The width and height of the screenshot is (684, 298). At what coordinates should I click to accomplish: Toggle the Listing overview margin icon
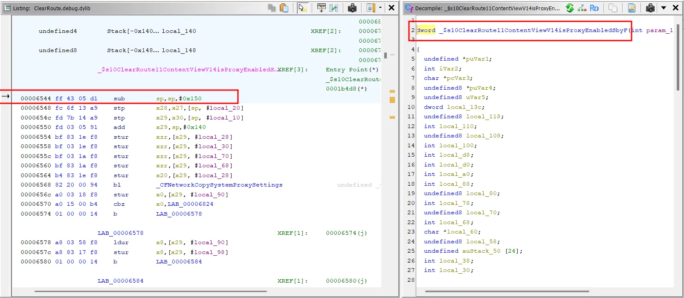(370, 8)
